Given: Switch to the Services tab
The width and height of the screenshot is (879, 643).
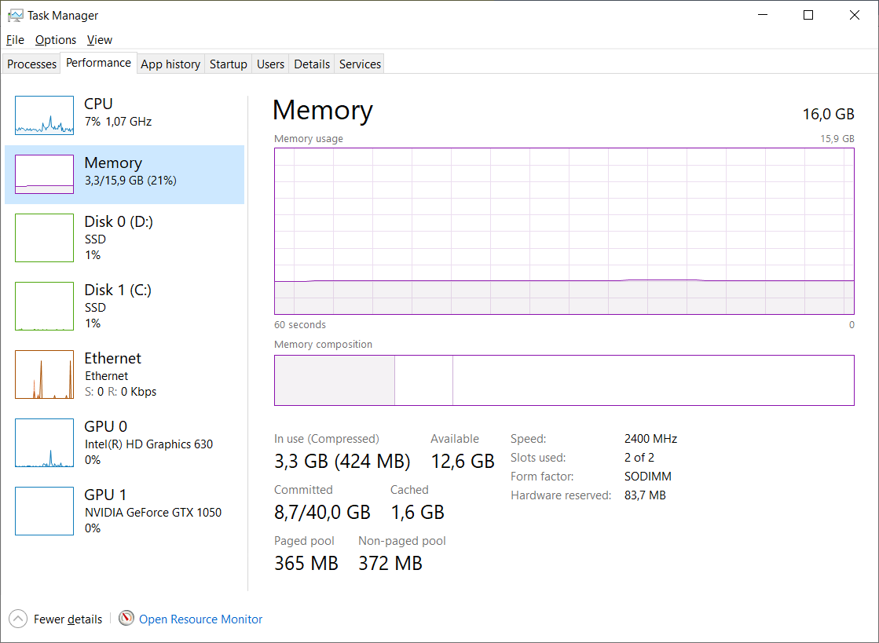Looking at the screenshot, I should (x=360, y=64).
